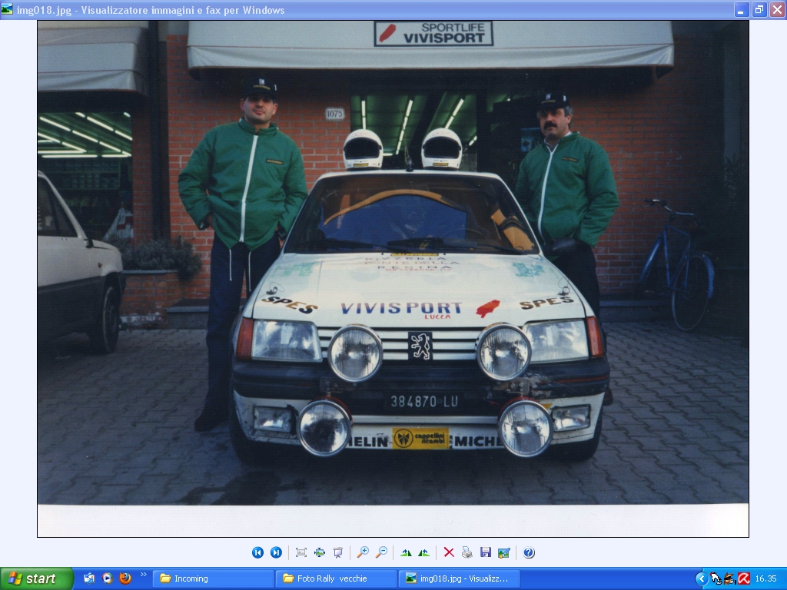Save a copy of the image

[x=486, y=552]
